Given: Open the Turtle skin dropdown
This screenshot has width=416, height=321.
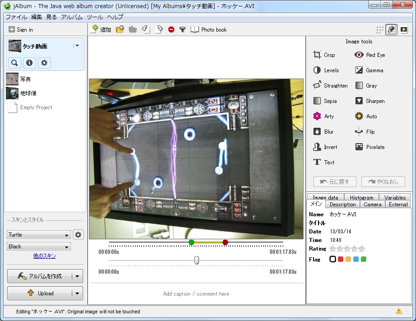Looking at the screenshot, I should tap(39, 234).
